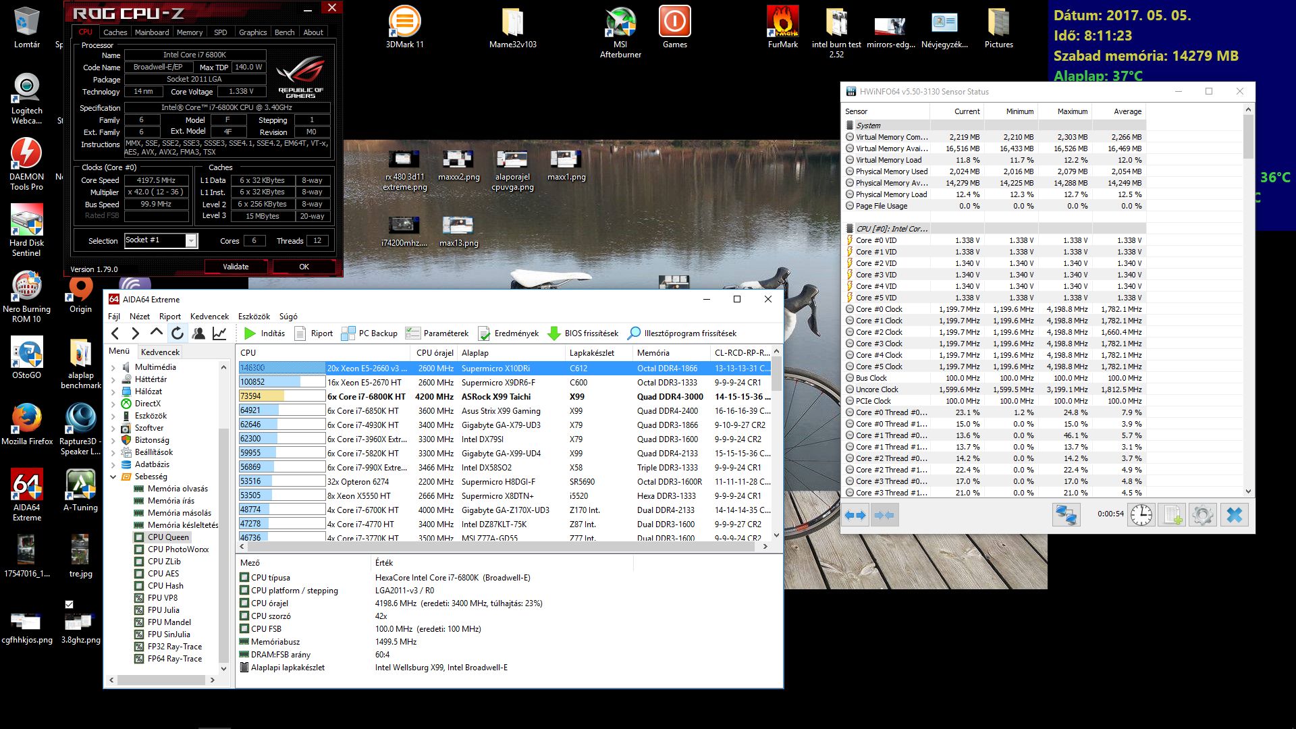Open PC Backup in toolbar
This screenshot has width=1296, height=729.
(x=369, y=333)
